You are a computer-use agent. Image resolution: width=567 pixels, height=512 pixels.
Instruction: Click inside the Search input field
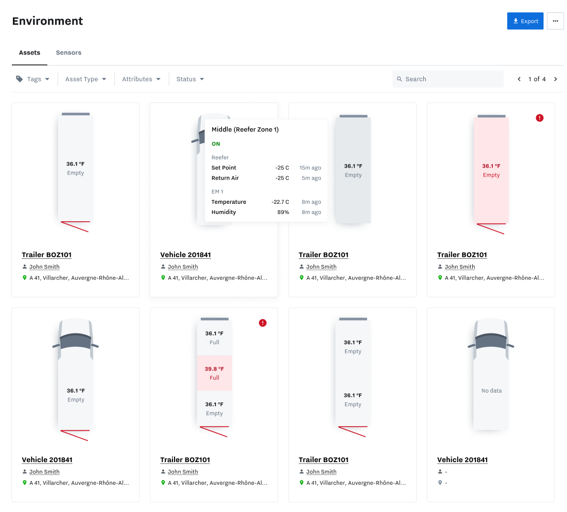point(448,79)
